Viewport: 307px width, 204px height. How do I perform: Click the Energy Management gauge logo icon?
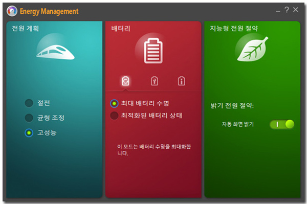tap(12, 11)
